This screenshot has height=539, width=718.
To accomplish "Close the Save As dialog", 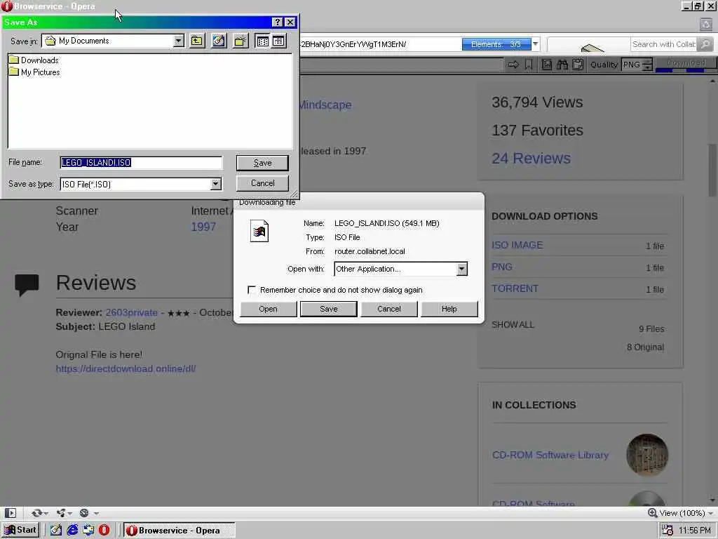I will (290, 22).
